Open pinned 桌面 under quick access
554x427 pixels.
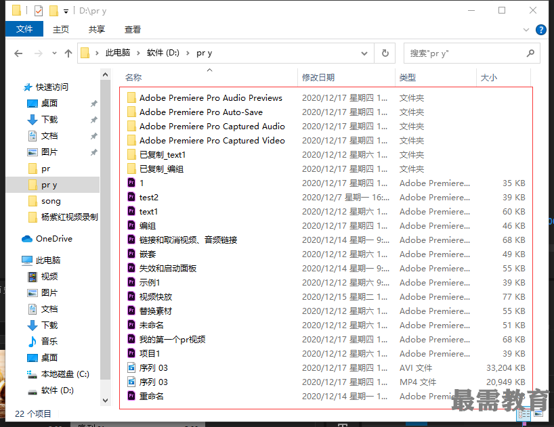click(49, 103)
